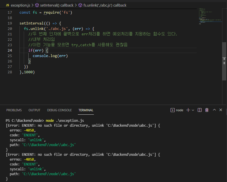This screenshot has width=227, height=182.
Task: Click the Korean comment on line 21
Action: [x=103, y=34]
